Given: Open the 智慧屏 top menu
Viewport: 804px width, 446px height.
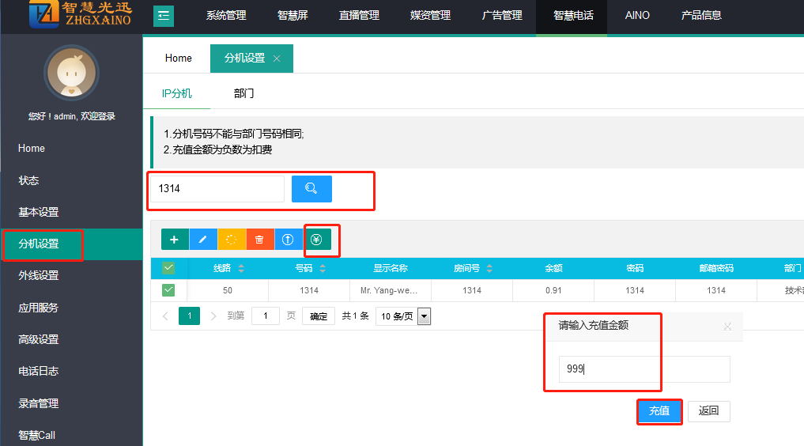Looking at the screenshot, I should [293, 15].
